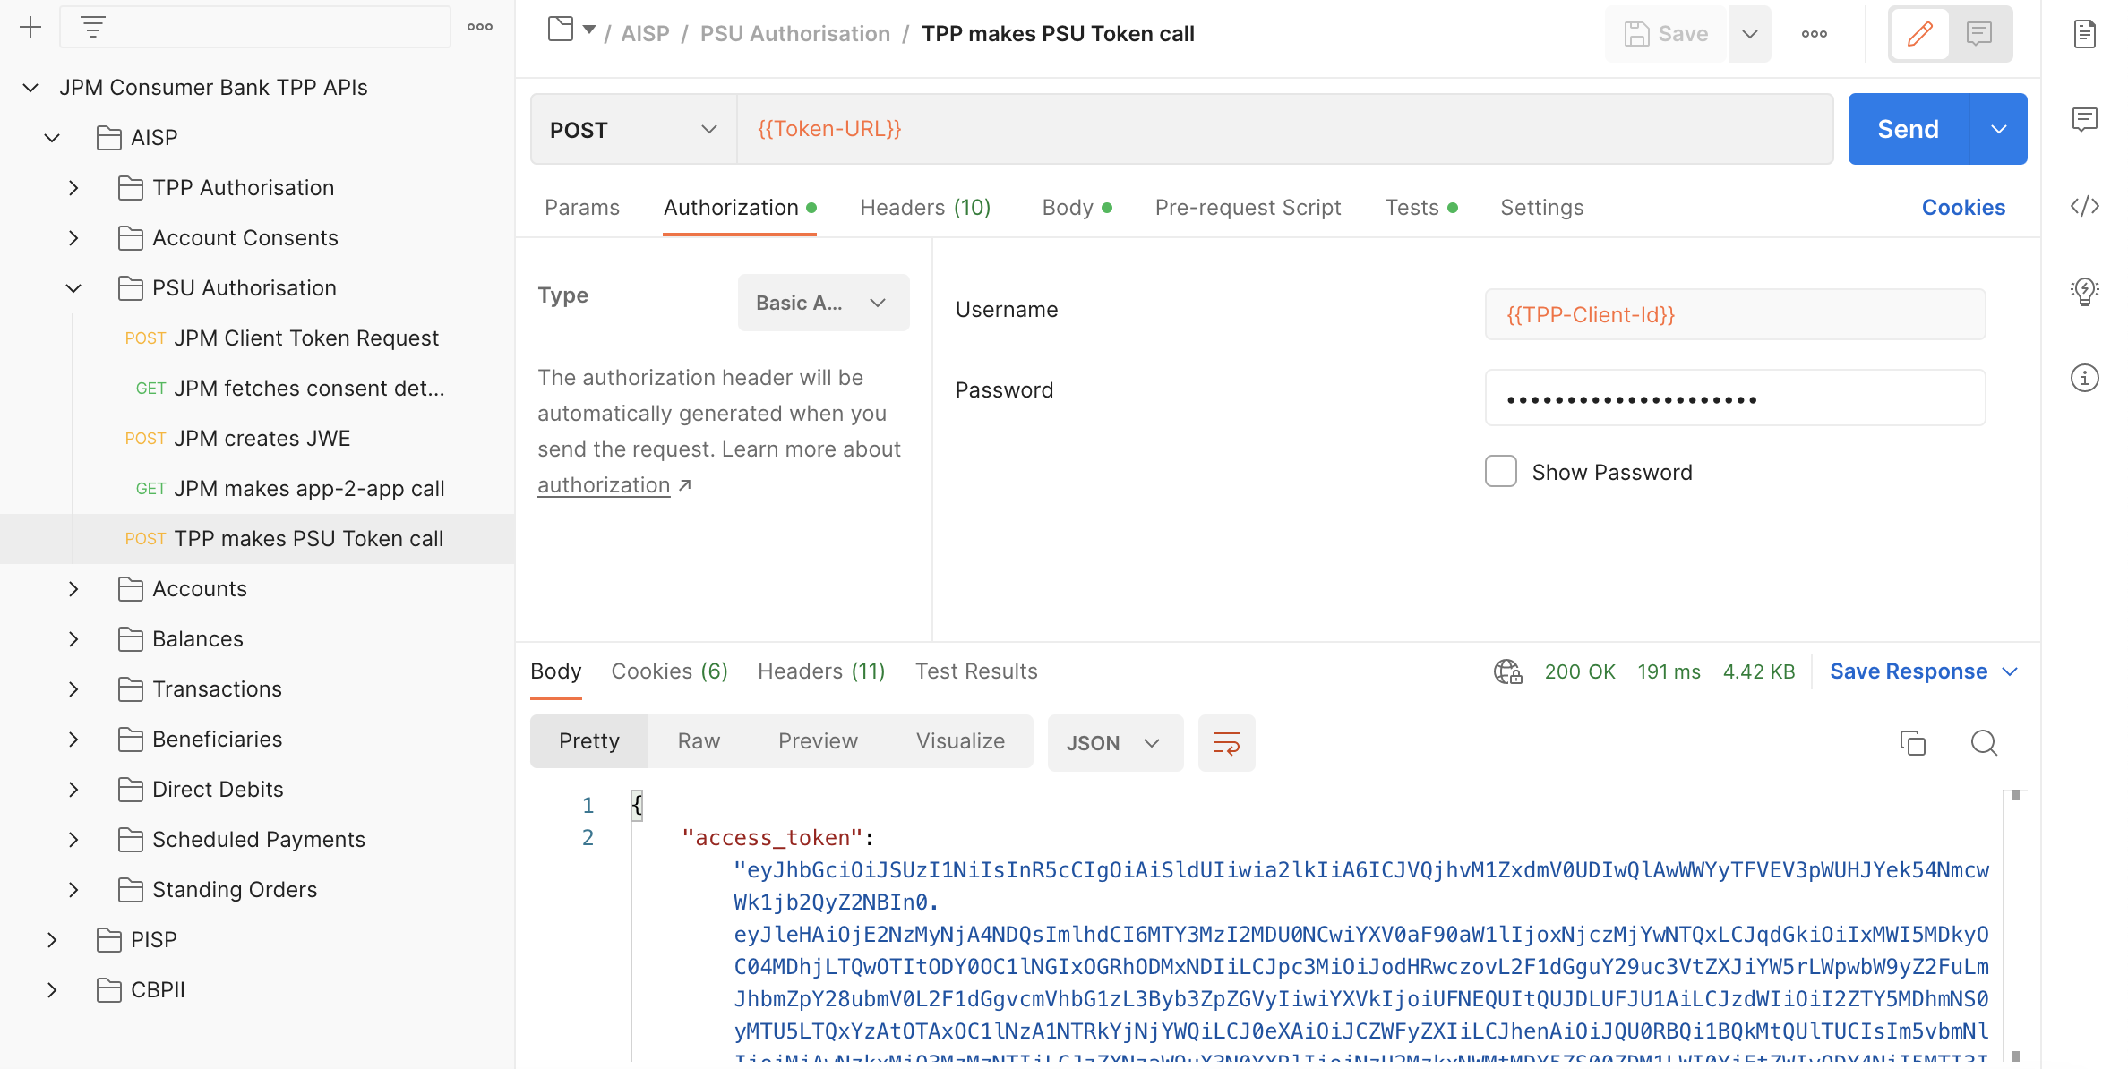Screen dimensions: 2128x1069
Task: Enable the Show Password checkbox
Action: pos(1500,471)
